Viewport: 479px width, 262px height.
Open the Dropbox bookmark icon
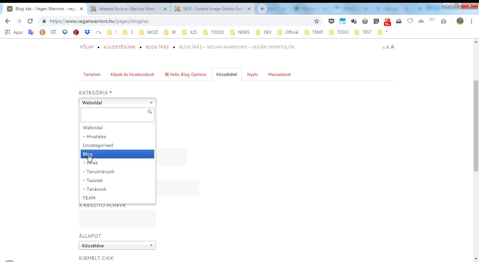pyautogui.click(x=87, y=32)
